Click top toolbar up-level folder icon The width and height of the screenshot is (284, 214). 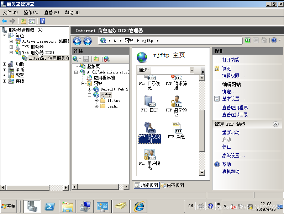coord(23,21)
